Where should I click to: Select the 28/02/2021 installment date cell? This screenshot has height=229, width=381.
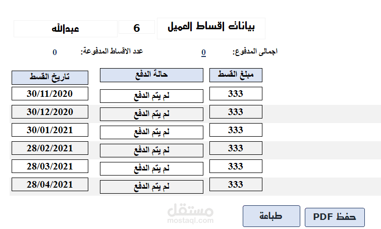(49, 148)
